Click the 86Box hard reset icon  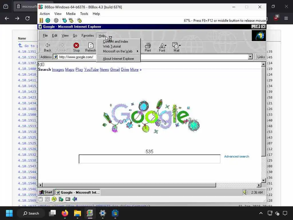48,20
